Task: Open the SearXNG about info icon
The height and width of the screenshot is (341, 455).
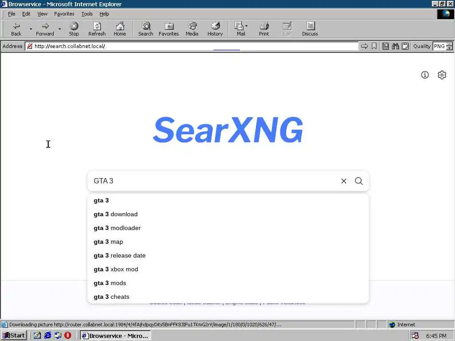Action: point(425,75)
